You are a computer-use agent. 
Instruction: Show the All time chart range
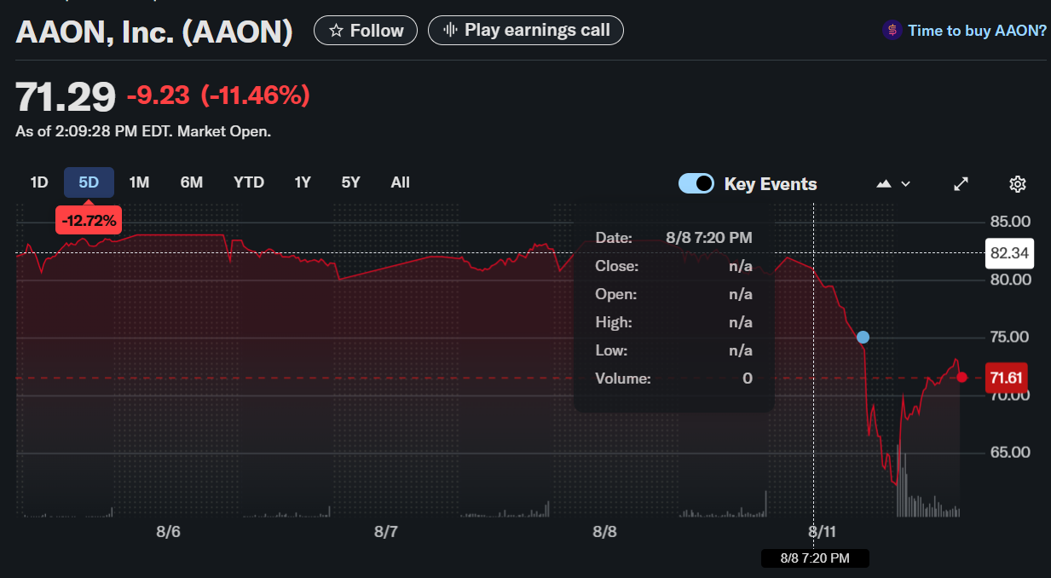coord(401,182)
